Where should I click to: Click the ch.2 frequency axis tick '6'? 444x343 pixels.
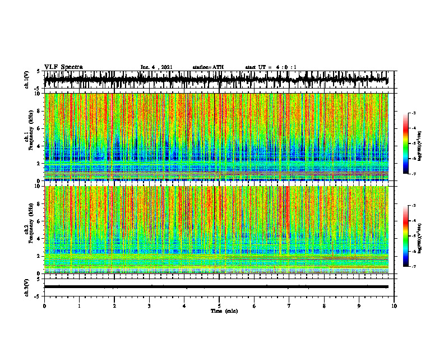[39, 221]
